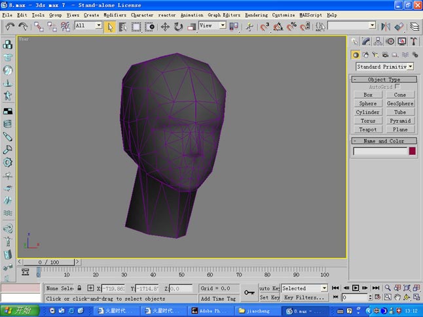Click the Mirror tool icon

[386, 26]
